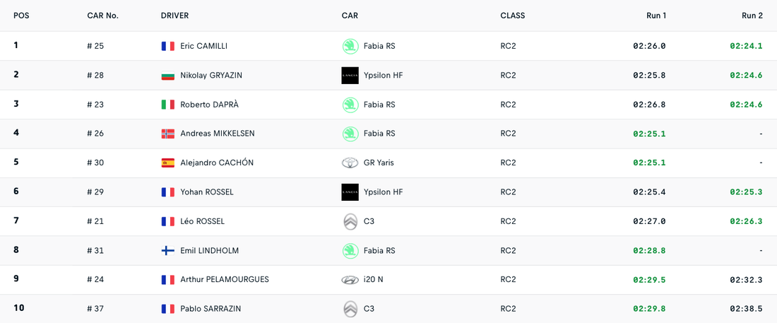Click the Lancia logo beside Gryazin's Ypsilon HF
This screenshot has width=777, height=323.
pyautogui.click(x=350, y=76)
